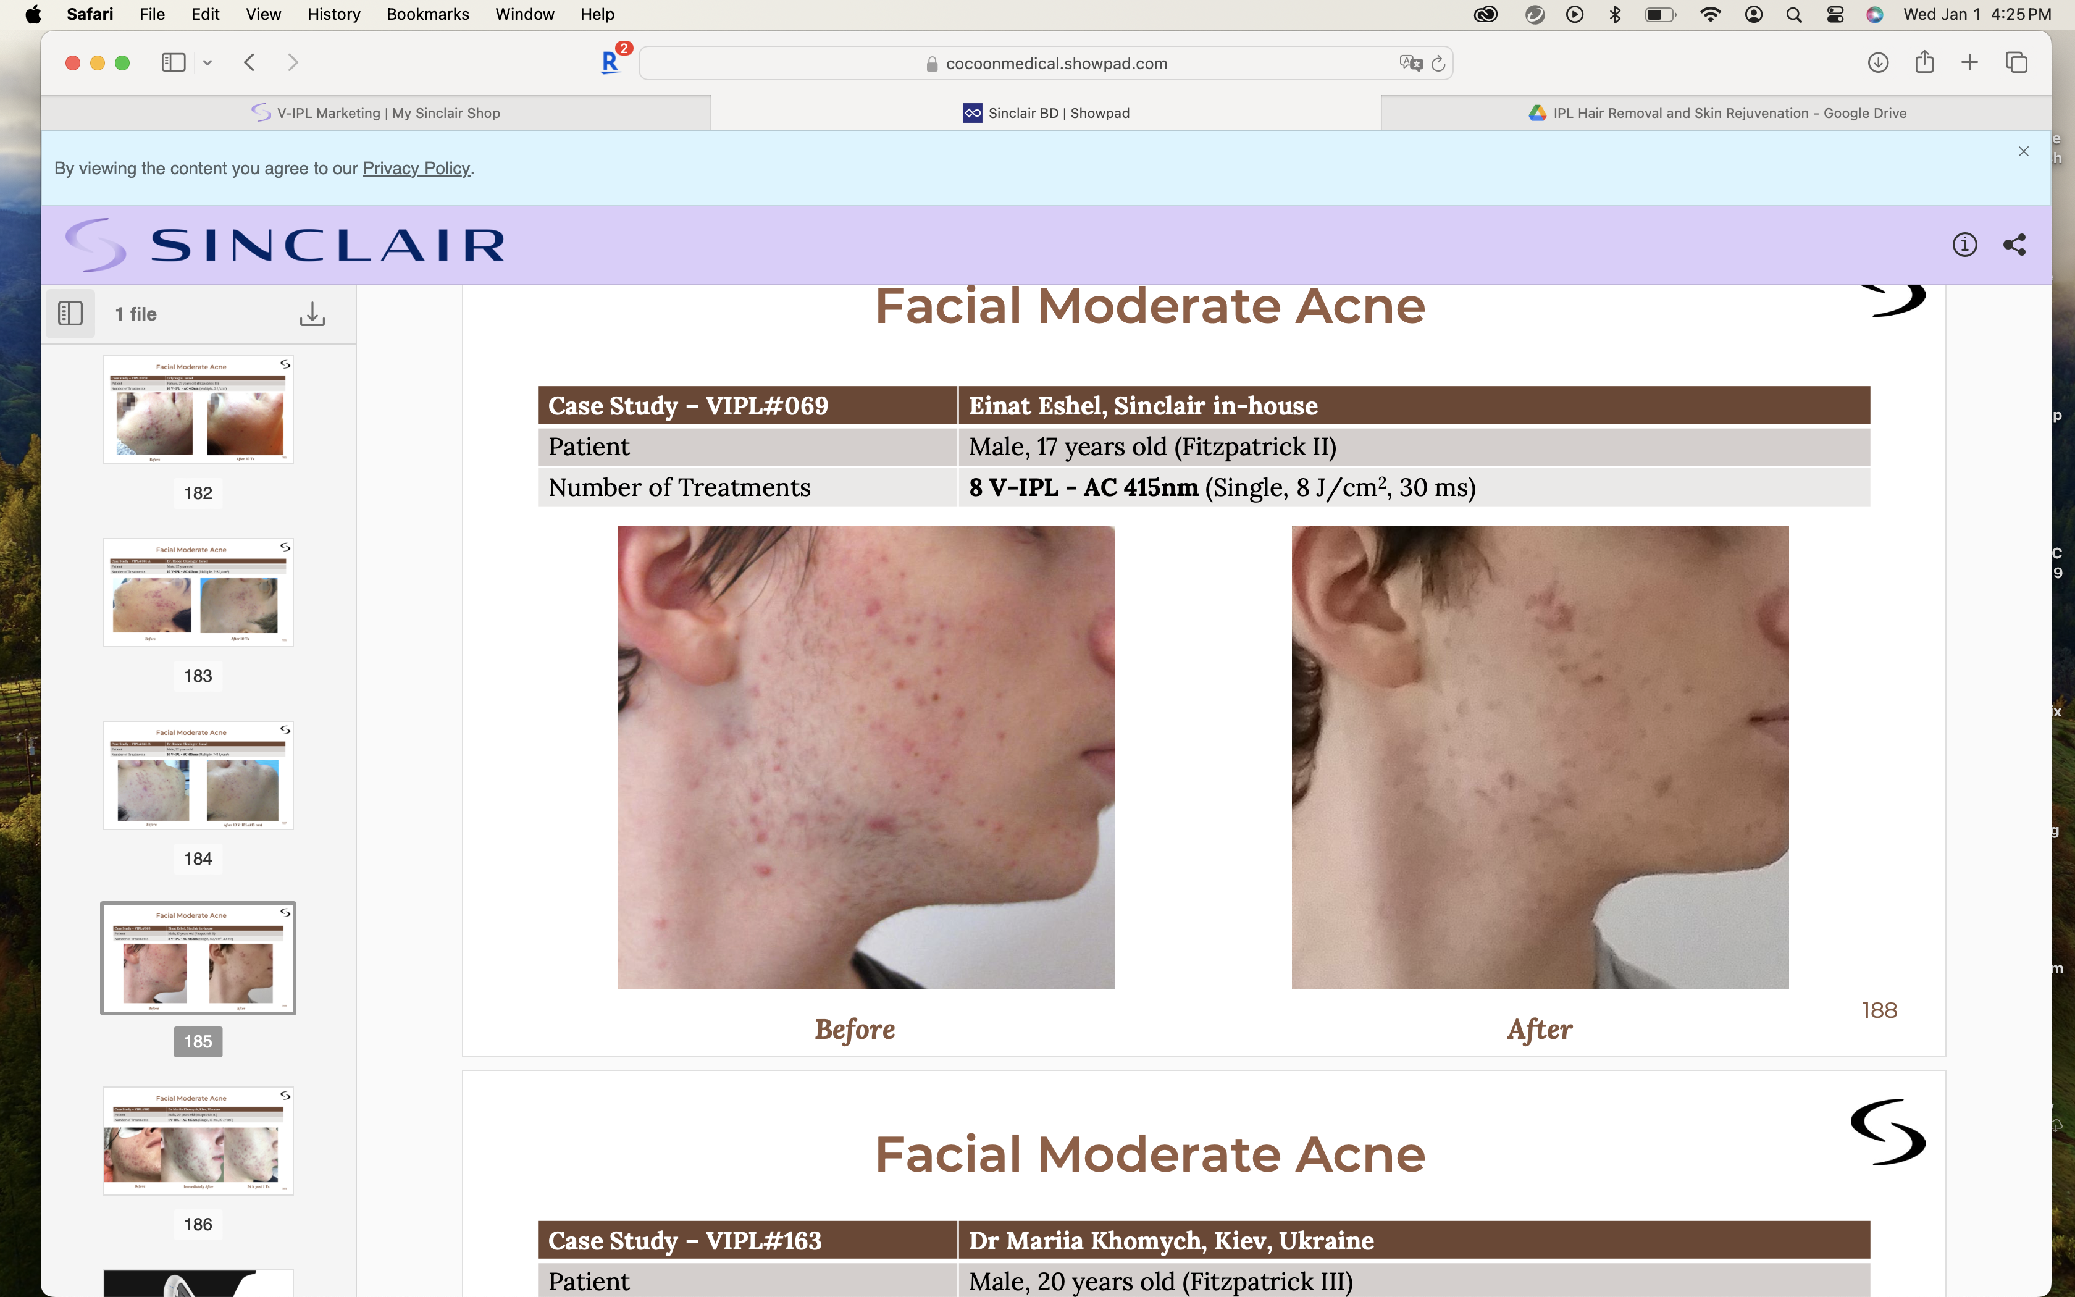
Task: Click the '1 file' label
Action: (x=136, y=314)
